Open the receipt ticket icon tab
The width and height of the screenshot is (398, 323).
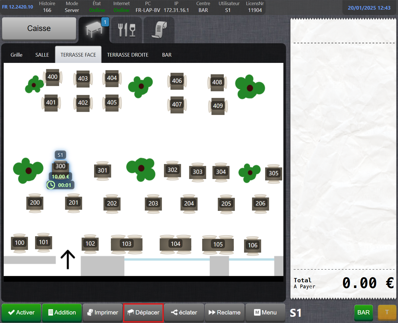tap(159, 30)
